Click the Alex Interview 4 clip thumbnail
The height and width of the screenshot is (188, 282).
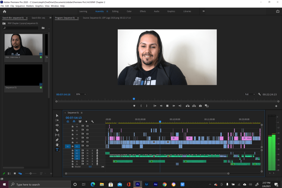[23, 45]
